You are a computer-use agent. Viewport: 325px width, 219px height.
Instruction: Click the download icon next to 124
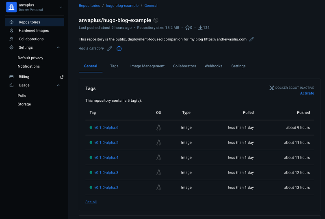click(200, 28)
